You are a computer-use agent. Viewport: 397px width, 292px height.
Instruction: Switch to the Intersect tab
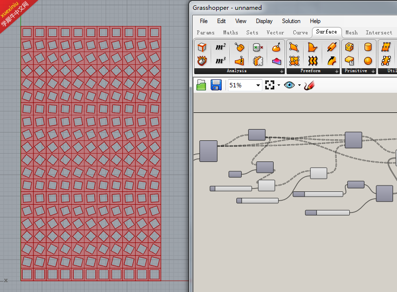[379, 32]
